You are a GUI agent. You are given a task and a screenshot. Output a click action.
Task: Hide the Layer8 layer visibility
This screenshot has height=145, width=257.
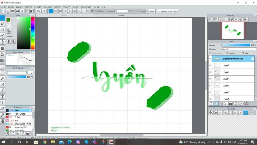[x=210, y=65]
